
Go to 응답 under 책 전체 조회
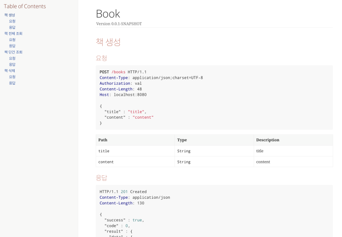coord(12,46)
